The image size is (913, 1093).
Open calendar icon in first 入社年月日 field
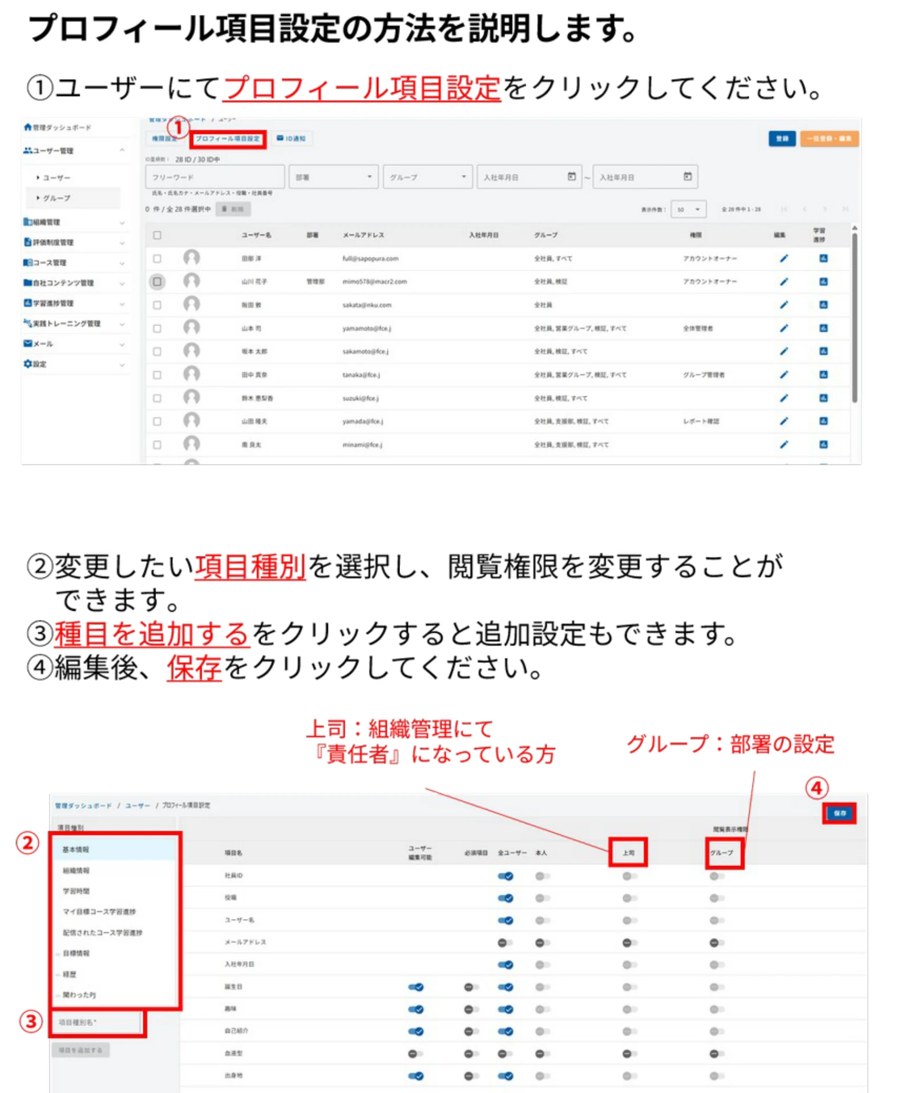[x=571, y=177]
